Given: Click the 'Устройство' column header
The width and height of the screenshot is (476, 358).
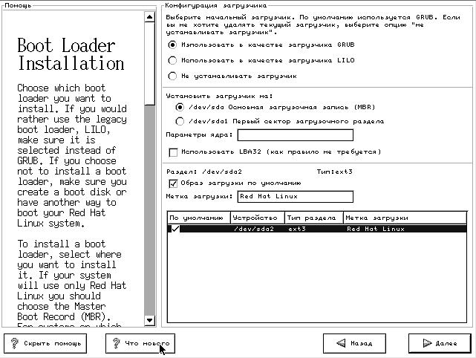Looking at the screenshot, I should tap(257, 218).
